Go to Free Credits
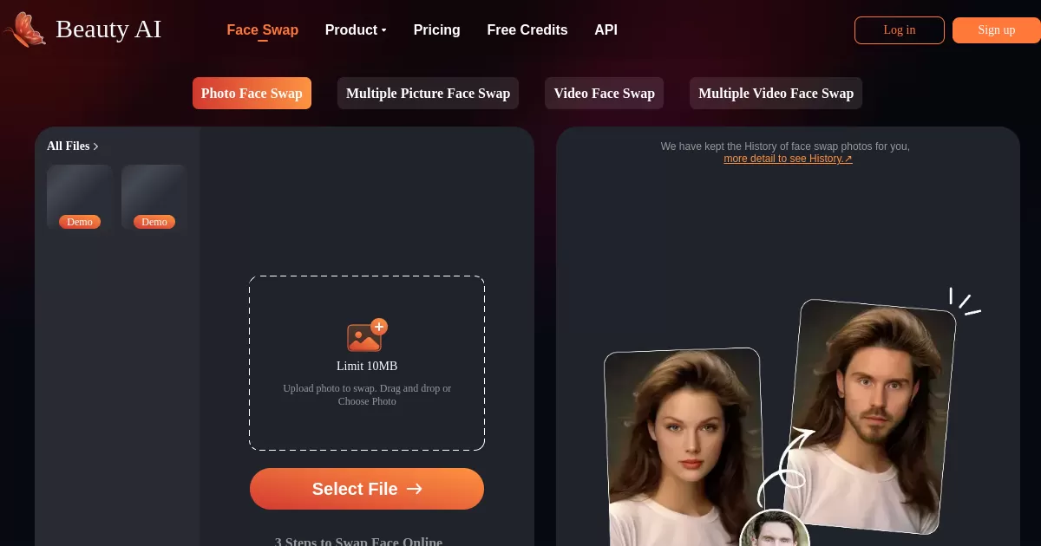 tap(527, 29)
